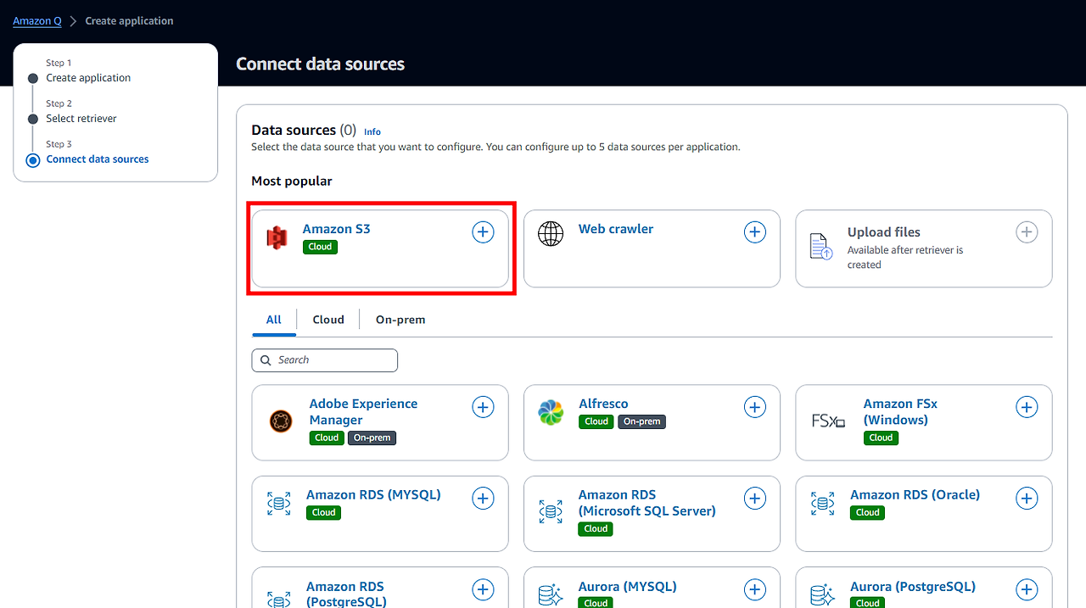Viewport: 1086px width, 608px height.
Task: Open the Adobe Experience Manager title link
Action: 363,412
